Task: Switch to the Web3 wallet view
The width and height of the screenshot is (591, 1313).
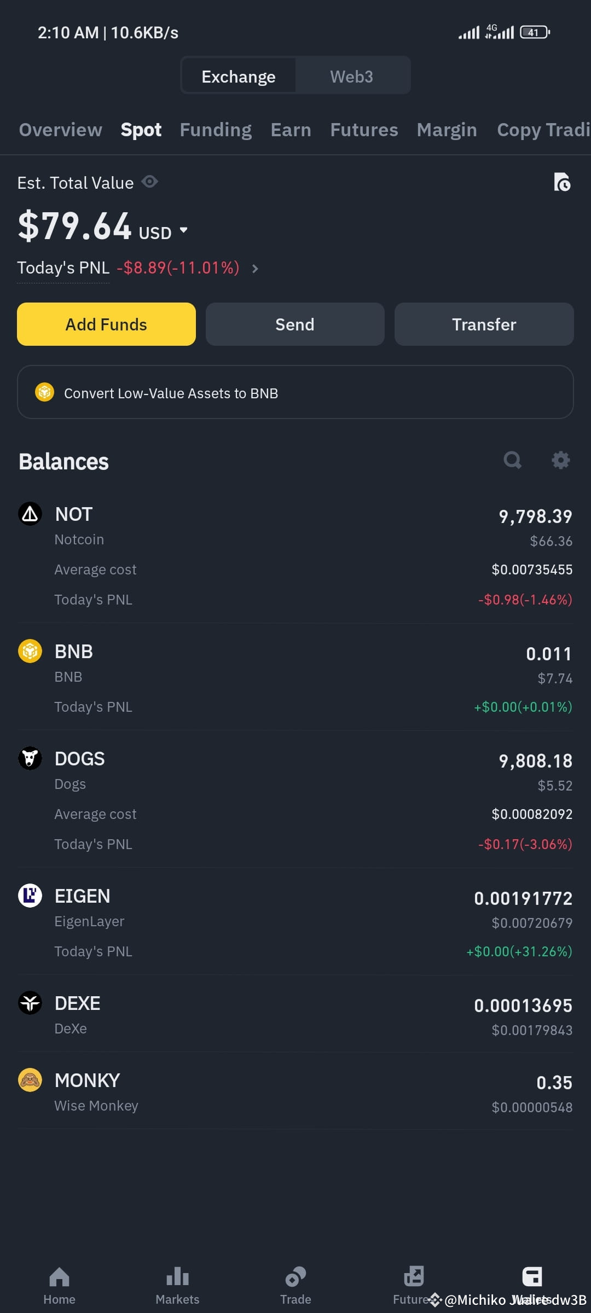Action: pyautogui.click(x=351, y=76)
